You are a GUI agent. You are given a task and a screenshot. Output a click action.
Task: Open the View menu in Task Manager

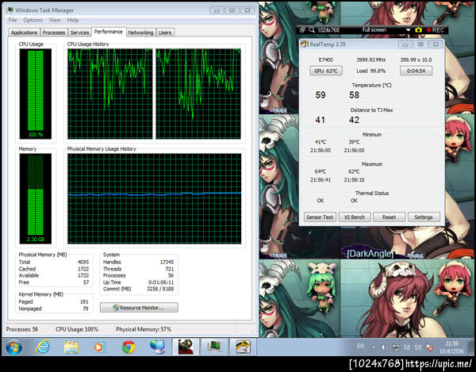pos(55,20)
